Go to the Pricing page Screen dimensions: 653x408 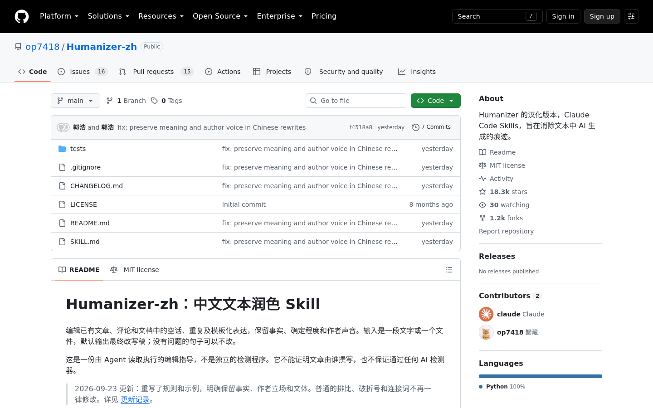[x=324, y=16]
